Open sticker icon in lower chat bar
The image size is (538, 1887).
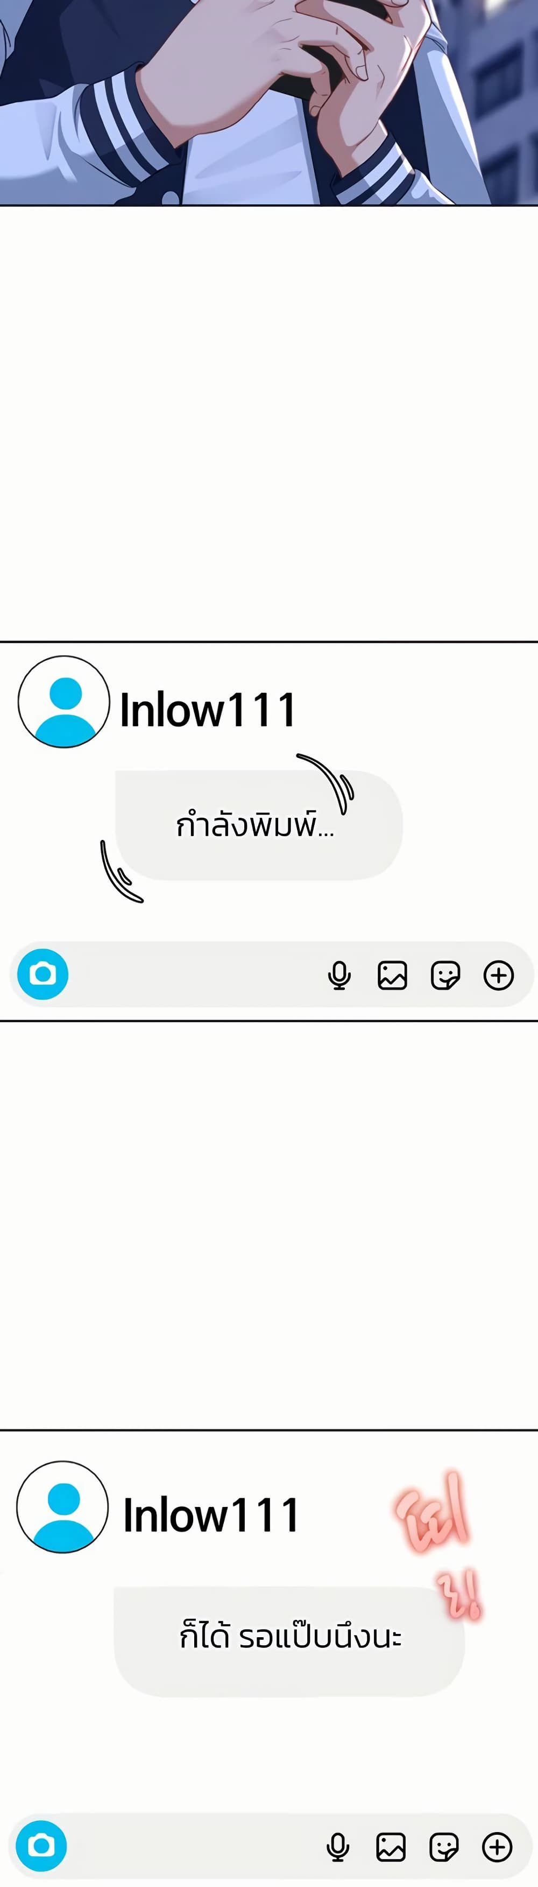click(x=443, y=1848)
